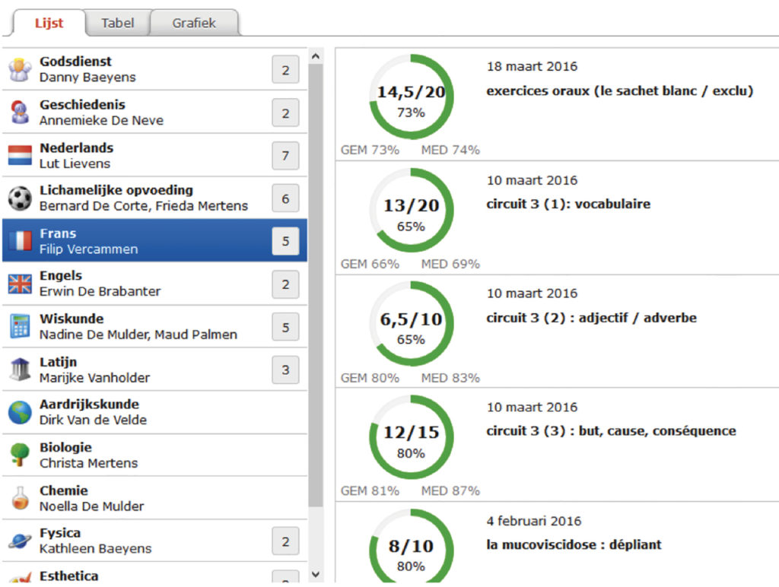Select the Lijst tab
The width and height of the screenshot is (779, 587).
pyautogui.click(x=49, y=23)
